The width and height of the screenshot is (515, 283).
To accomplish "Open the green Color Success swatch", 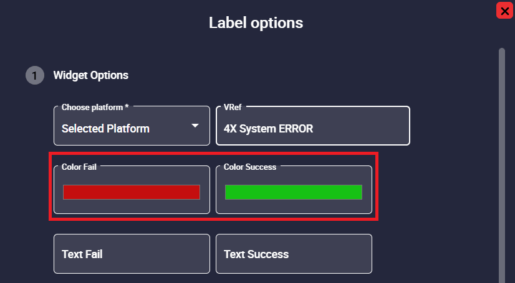I will (293, 192).
